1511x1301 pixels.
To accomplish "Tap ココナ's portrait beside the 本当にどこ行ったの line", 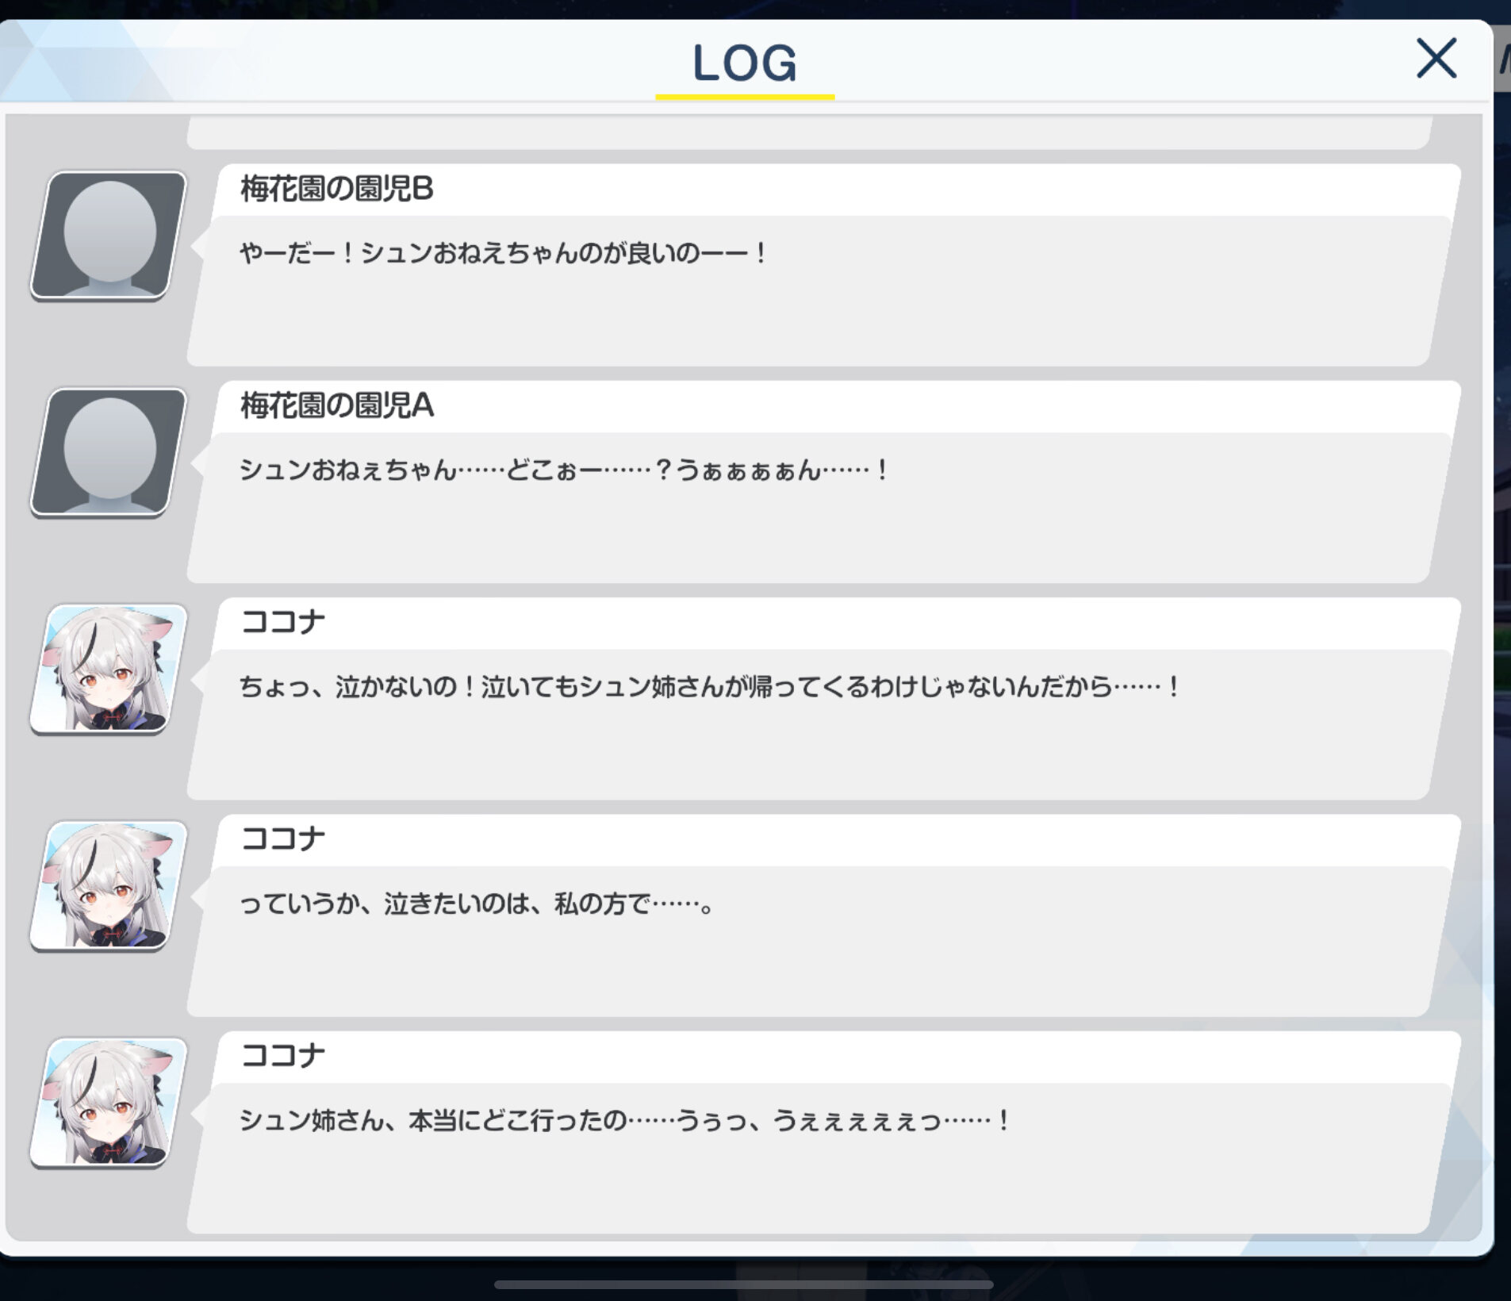I will point(109,1102).
